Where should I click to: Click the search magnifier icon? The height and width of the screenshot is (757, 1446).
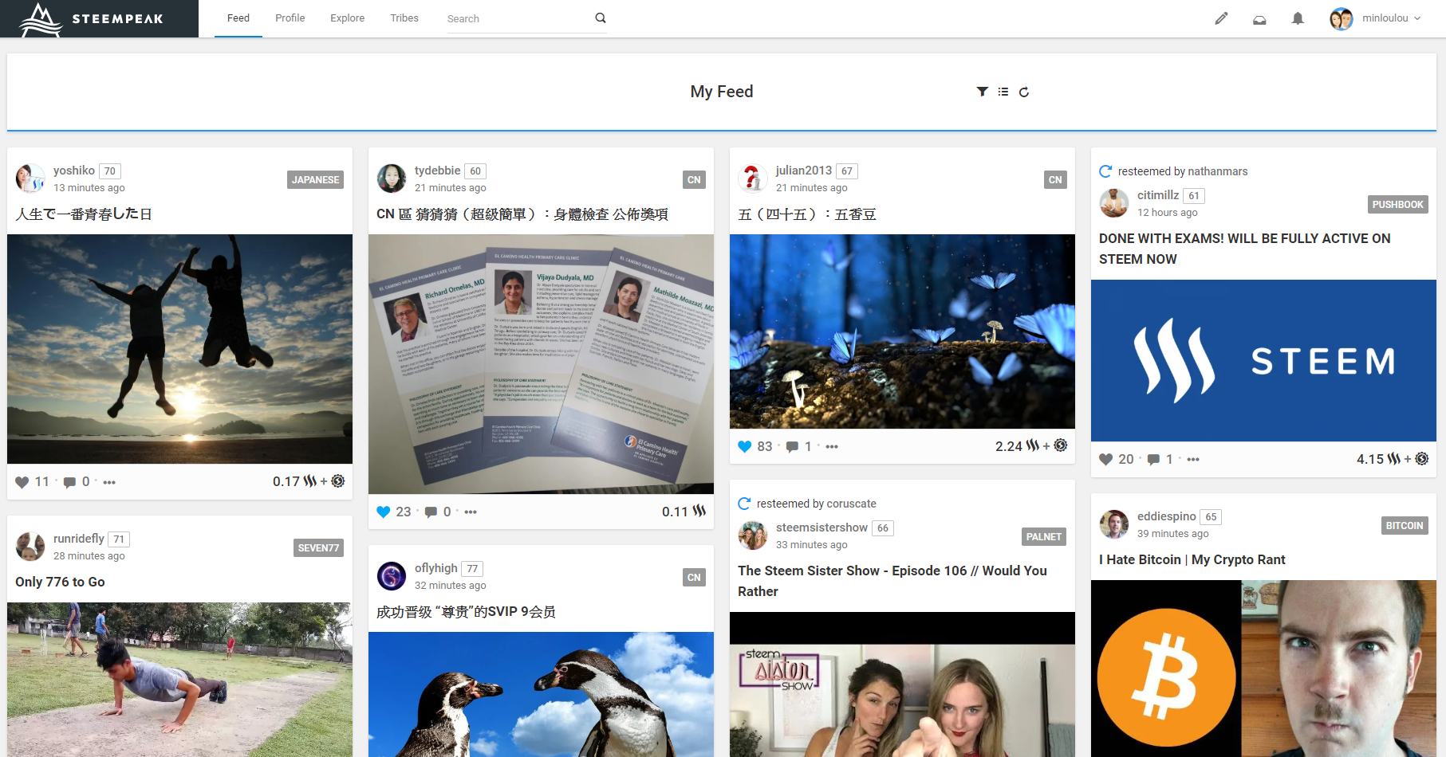point(601,18)
